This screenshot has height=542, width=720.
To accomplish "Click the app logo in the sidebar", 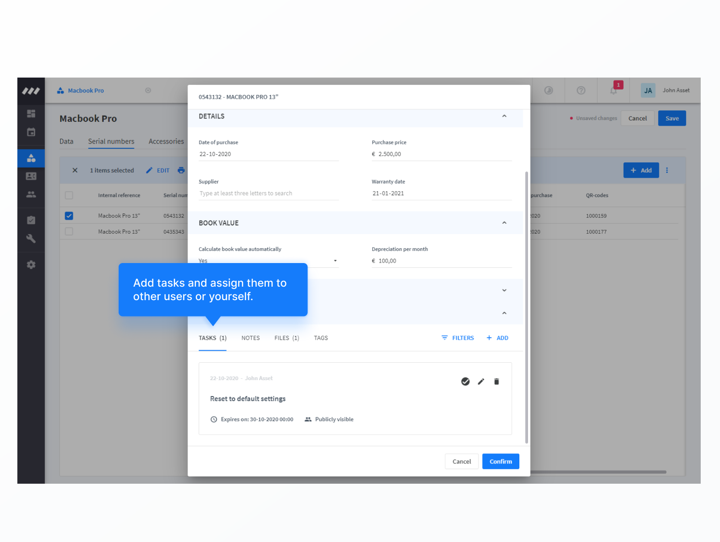I will 31,91.
